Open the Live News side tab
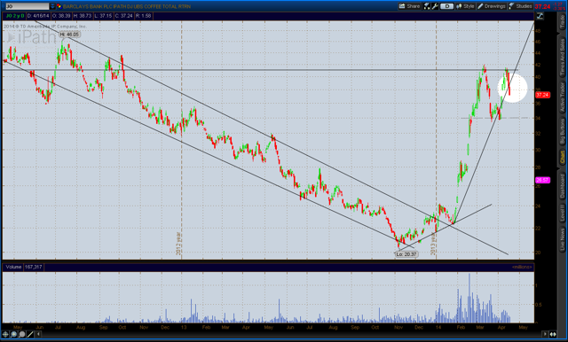 point(562,239)
